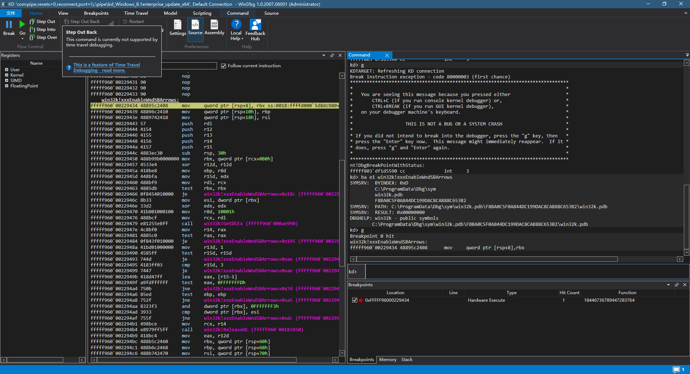Switch to the Memory bottom tab

click(388, 360)
